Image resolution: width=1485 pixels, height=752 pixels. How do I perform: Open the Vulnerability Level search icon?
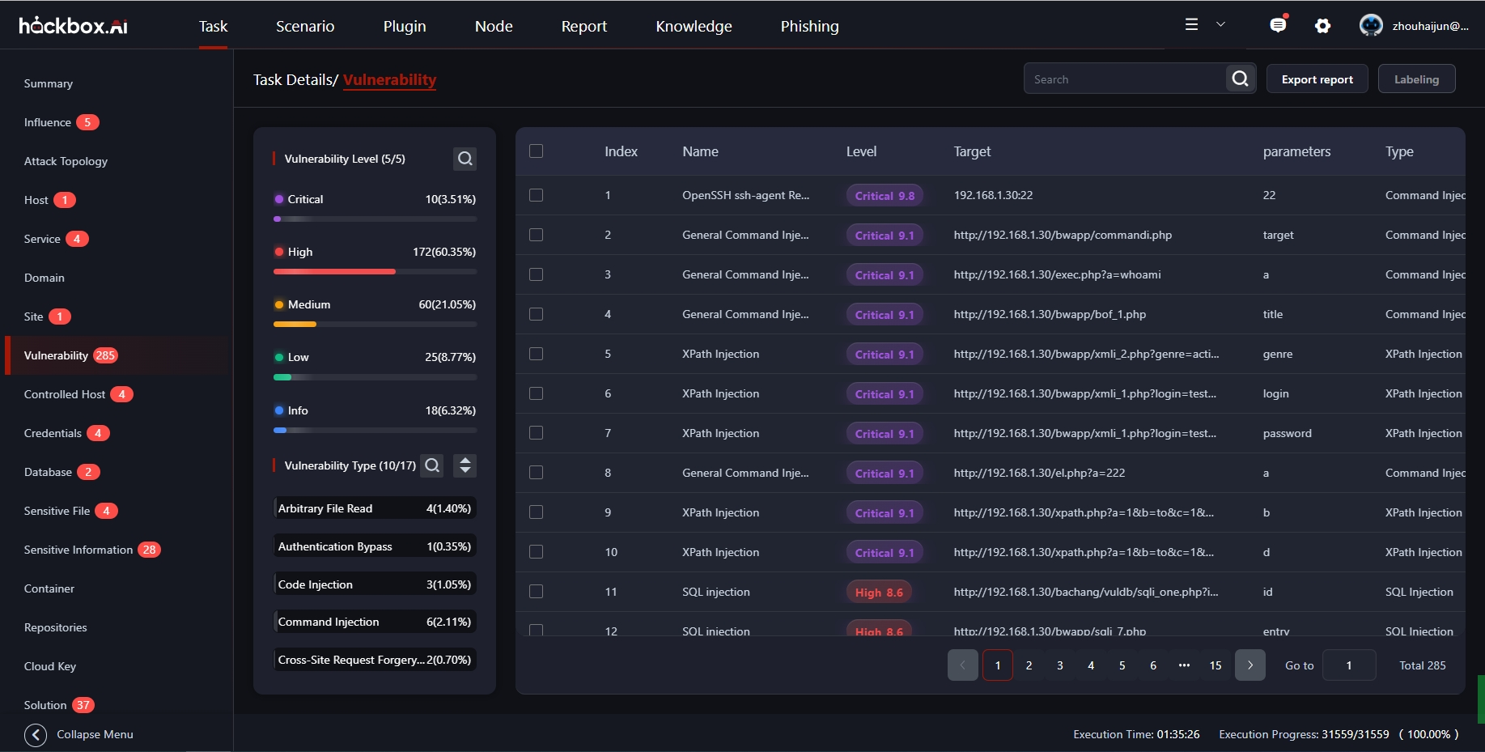point(465,159)
